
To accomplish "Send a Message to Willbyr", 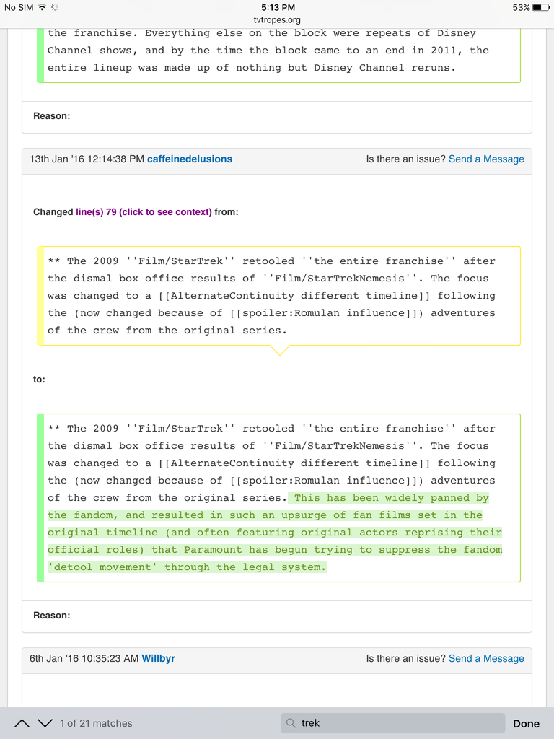I will pos(486,658).
